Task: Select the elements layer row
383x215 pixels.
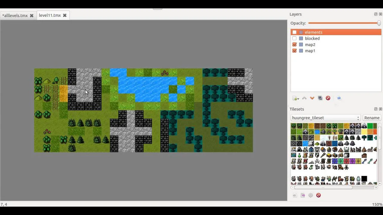Action: point(336,32)
